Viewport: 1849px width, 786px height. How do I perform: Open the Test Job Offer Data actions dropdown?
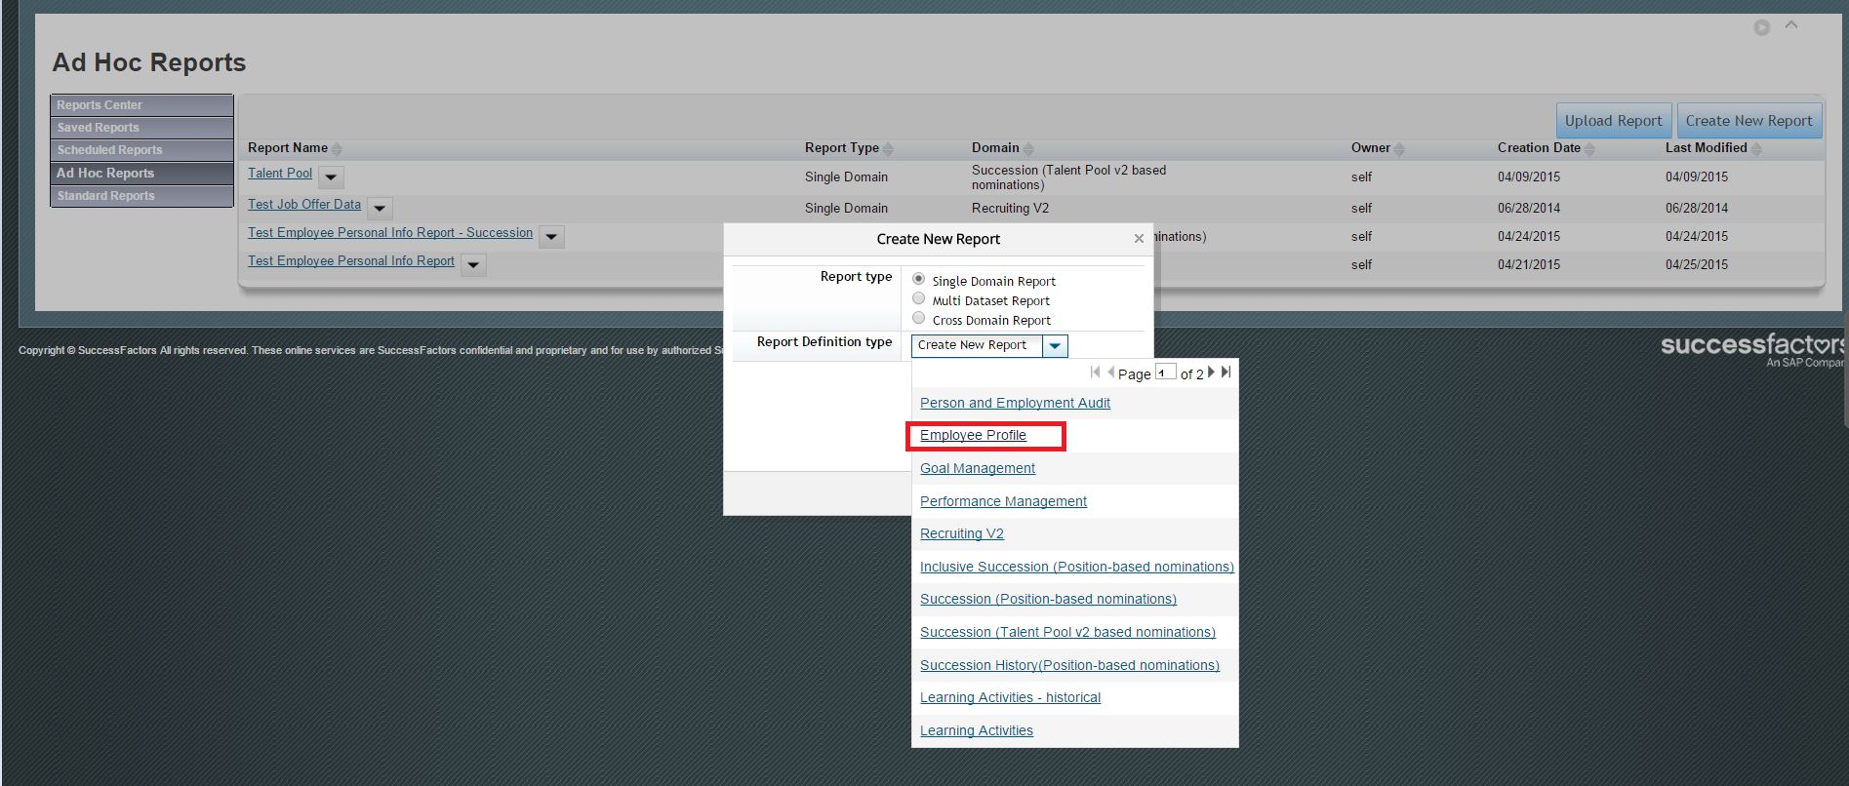pos(380,209)
